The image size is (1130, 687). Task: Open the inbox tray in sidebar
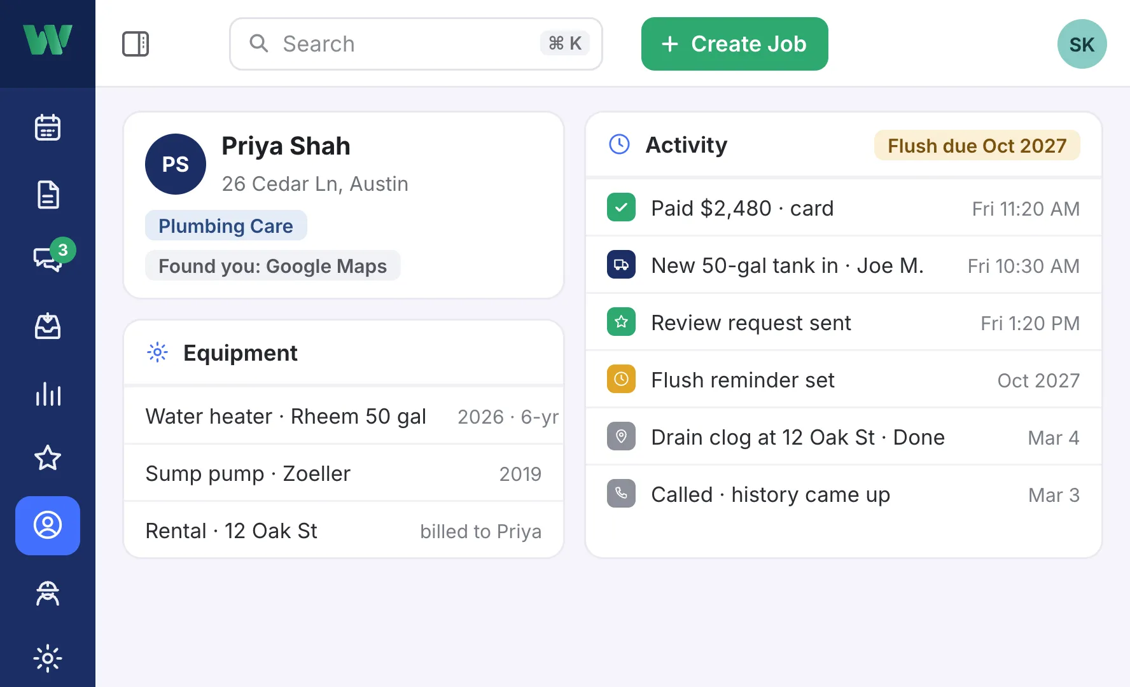[48, 326]
